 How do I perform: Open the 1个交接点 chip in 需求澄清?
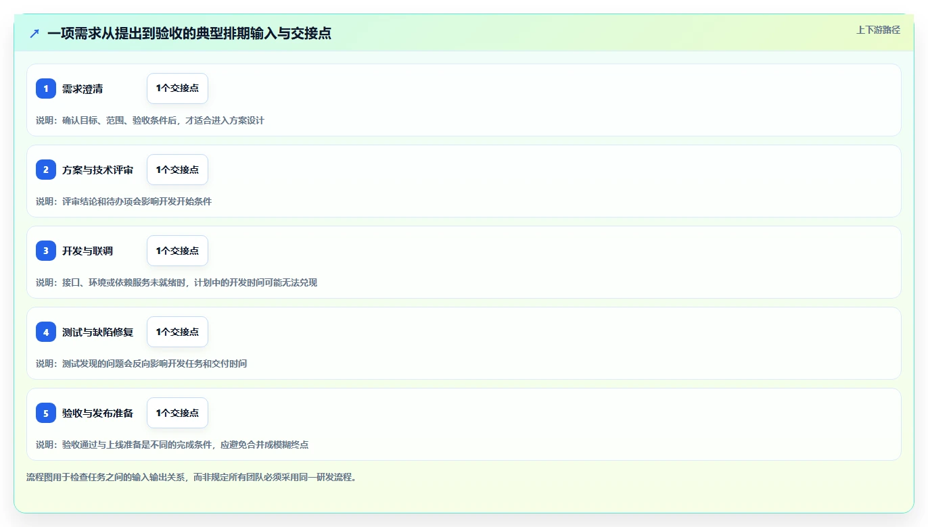coord(177,89)
